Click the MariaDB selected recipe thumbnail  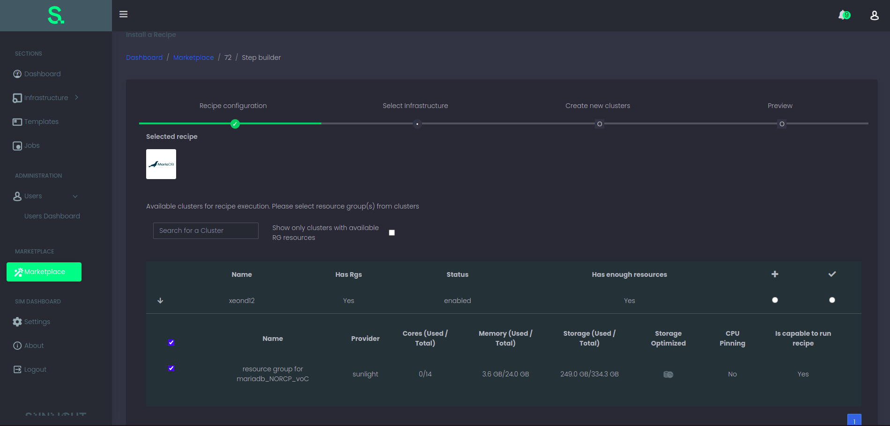coord(161,164)
